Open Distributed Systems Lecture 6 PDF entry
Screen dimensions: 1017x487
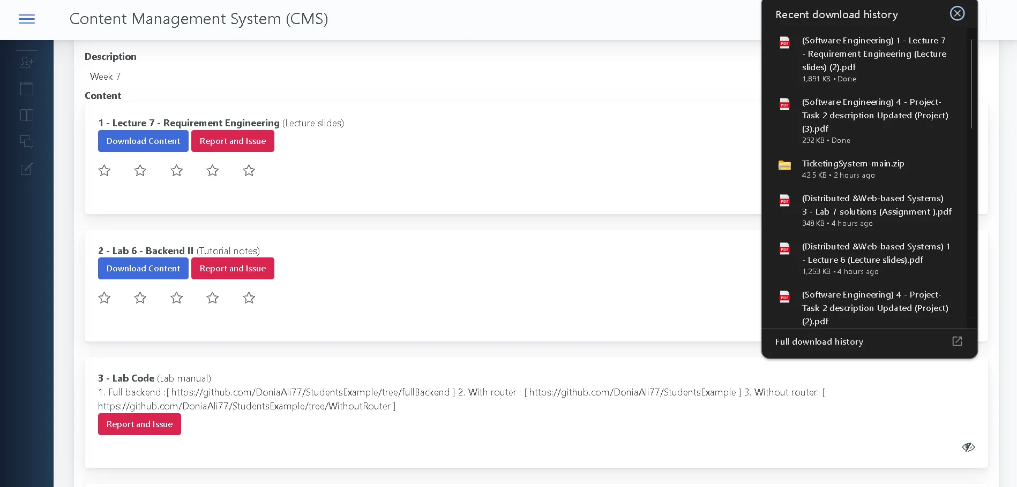tap(876, 254)
